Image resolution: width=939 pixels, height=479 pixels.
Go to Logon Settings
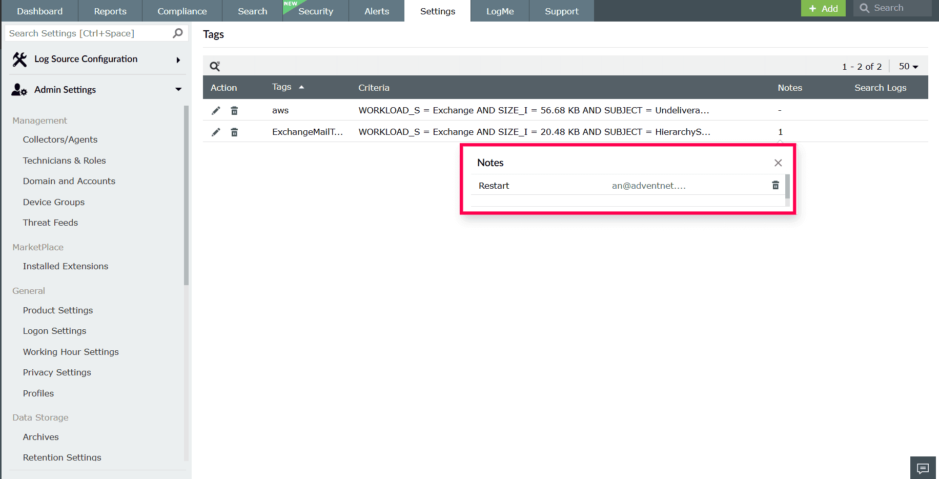(54, 331)
